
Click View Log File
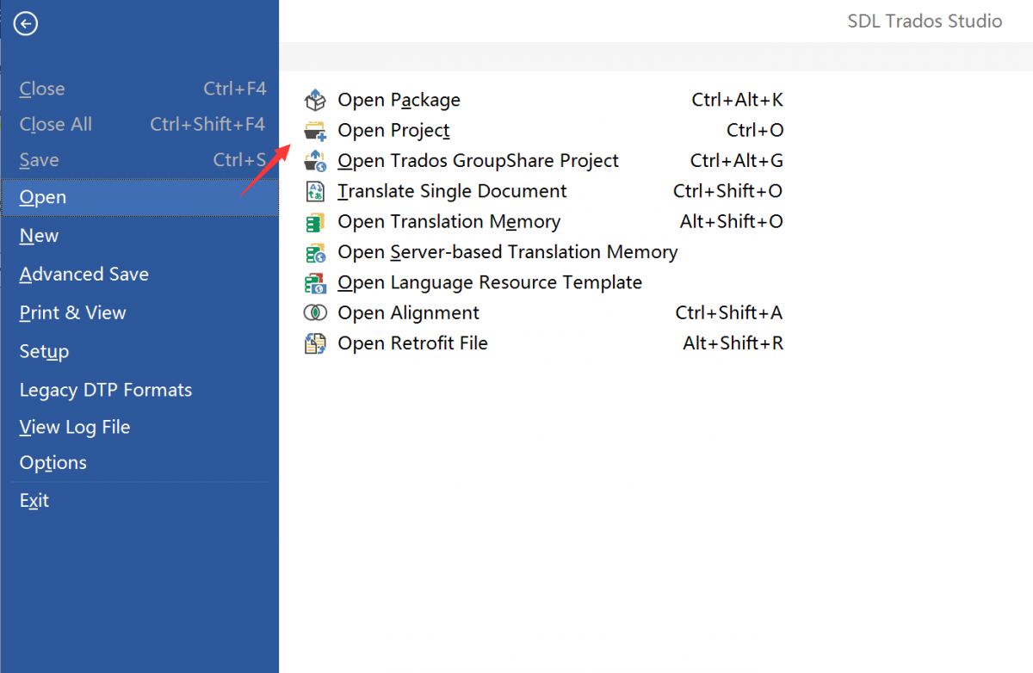tap(75, 427)
